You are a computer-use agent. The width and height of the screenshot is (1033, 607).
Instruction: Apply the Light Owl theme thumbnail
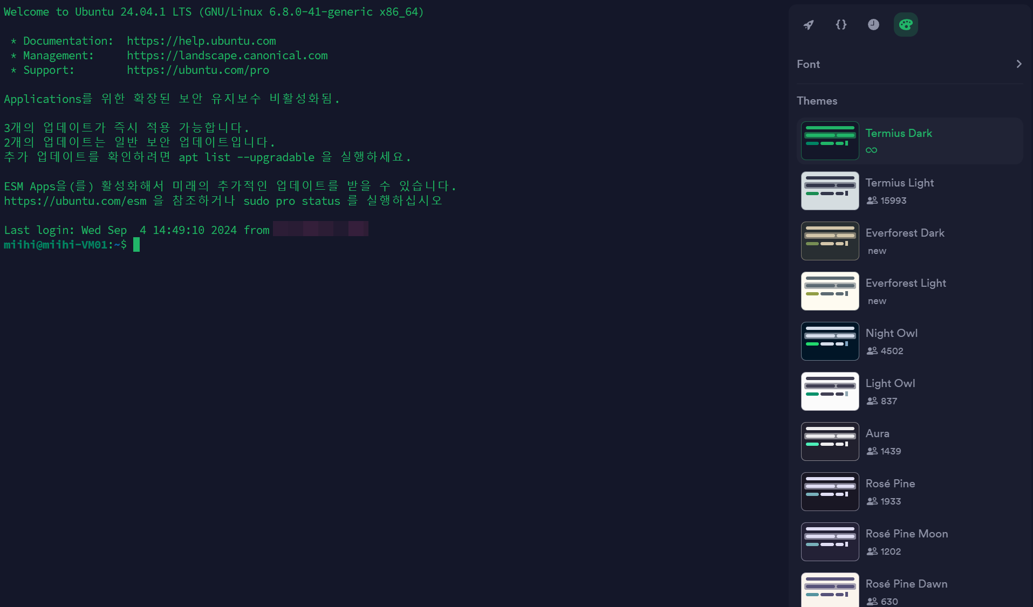click(x=830, y=391)
